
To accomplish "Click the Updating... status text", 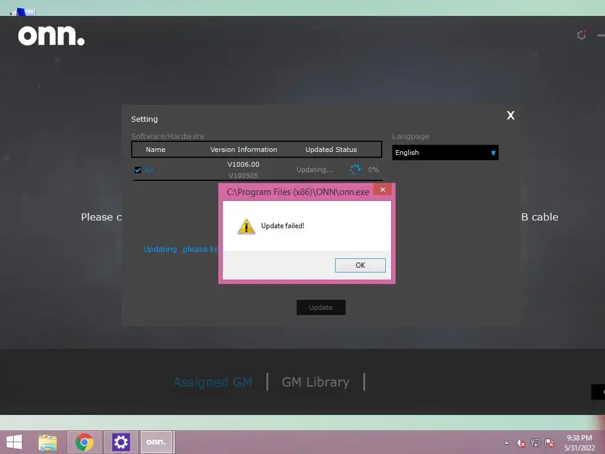I will [314, 170].
